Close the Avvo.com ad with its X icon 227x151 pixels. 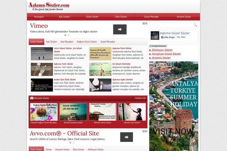pyautogui.click(x=146, y=131)
